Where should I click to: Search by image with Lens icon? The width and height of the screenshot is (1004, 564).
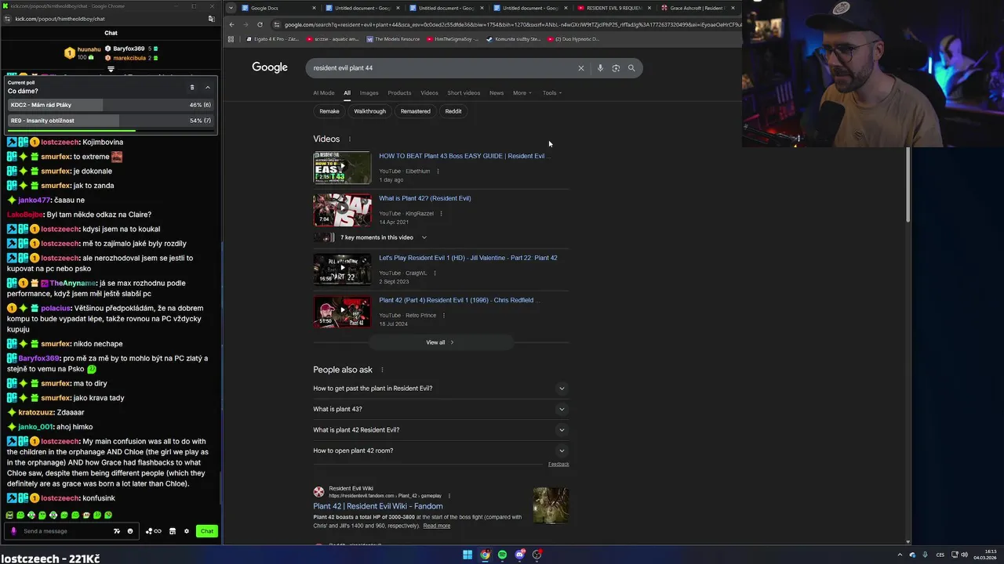click(616, 68)
